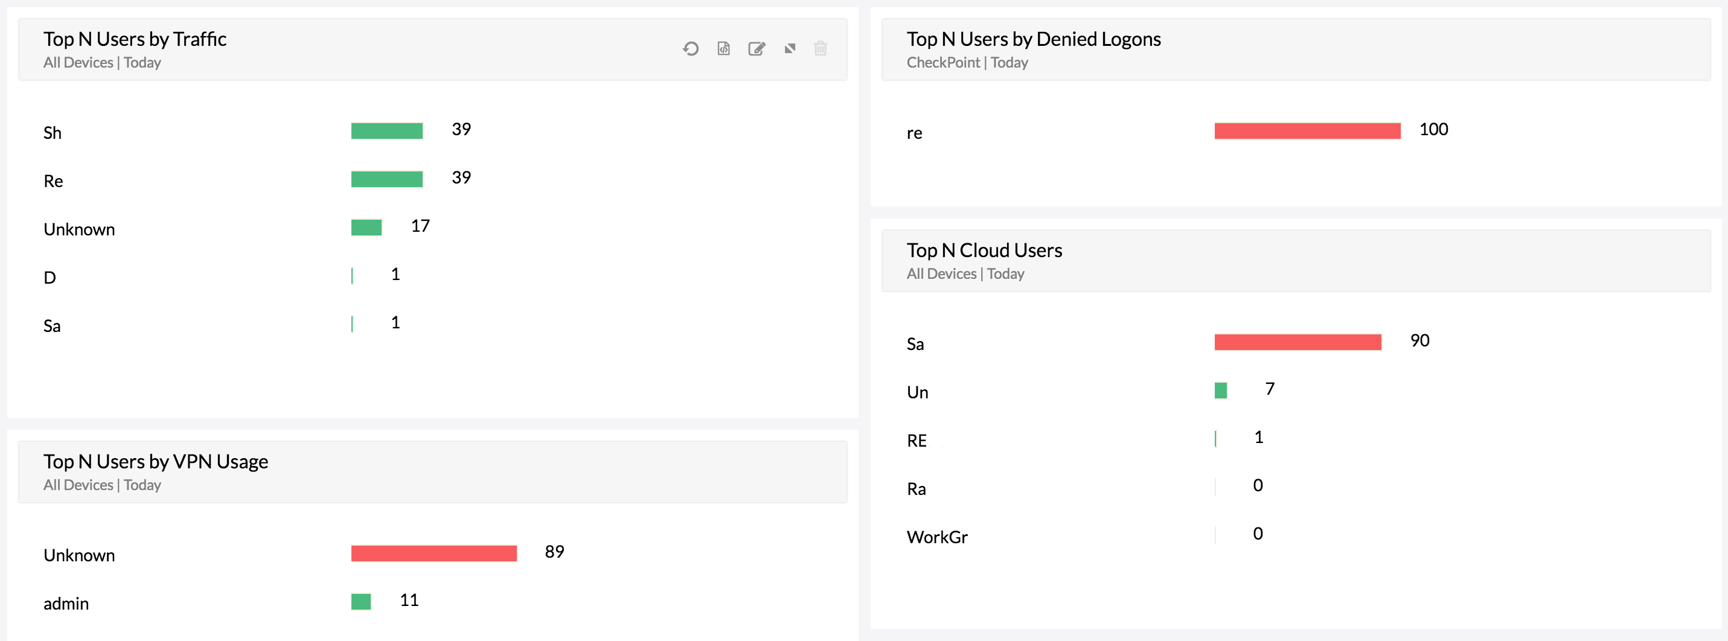Screen dimensions: 1728x641
Task: Open the 'admin' user in VPN Usage widget
Action: [66, 603]
